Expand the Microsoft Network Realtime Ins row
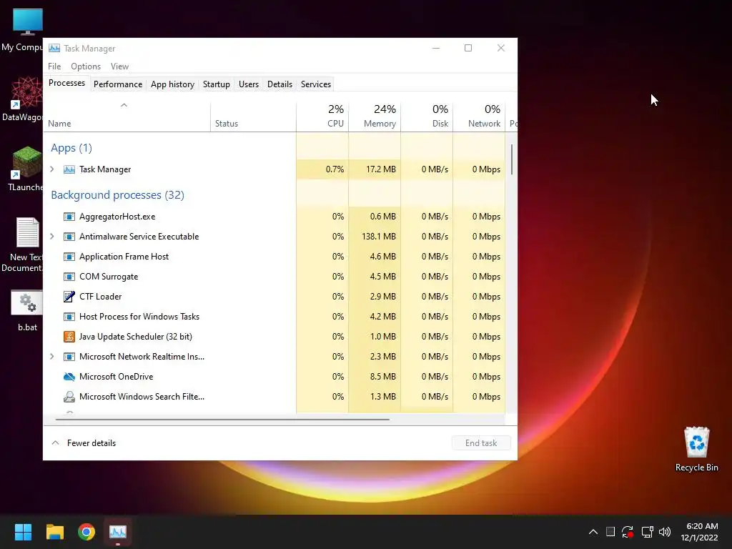Viewport: 732px width, 549px height. 52,357
